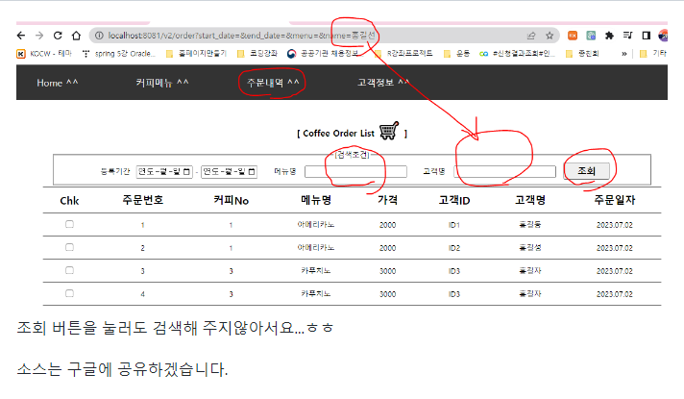View site information icon in address bar

[99, 36]
